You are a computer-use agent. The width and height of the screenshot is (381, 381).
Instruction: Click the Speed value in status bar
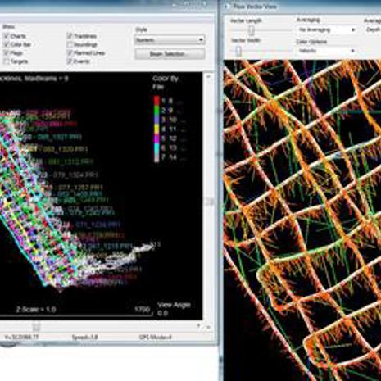tap(84, 337)
